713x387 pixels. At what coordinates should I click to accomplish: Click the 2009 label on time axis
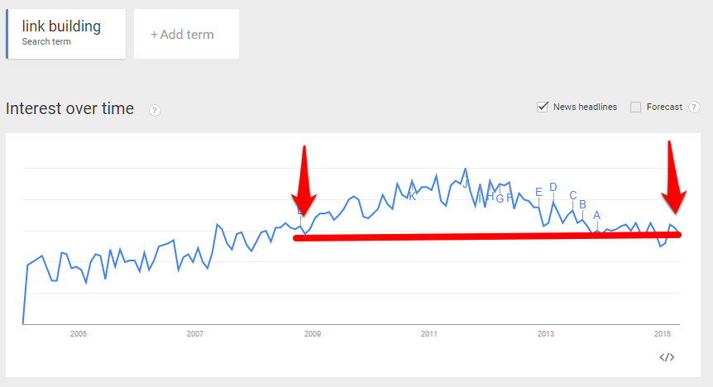point(313,334)
